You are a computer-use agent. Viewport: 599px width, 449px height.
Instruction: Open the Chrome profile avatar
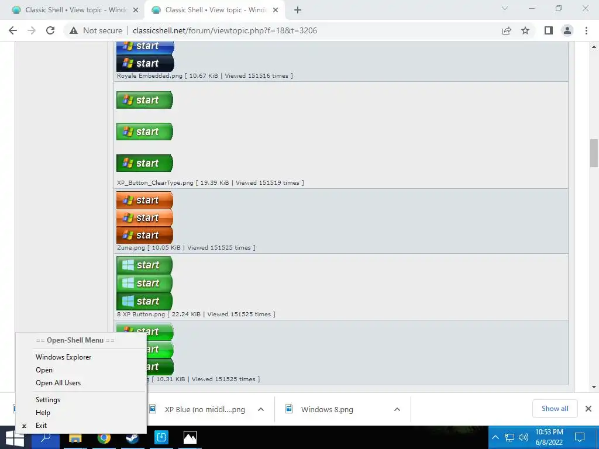tap(567, 30)
